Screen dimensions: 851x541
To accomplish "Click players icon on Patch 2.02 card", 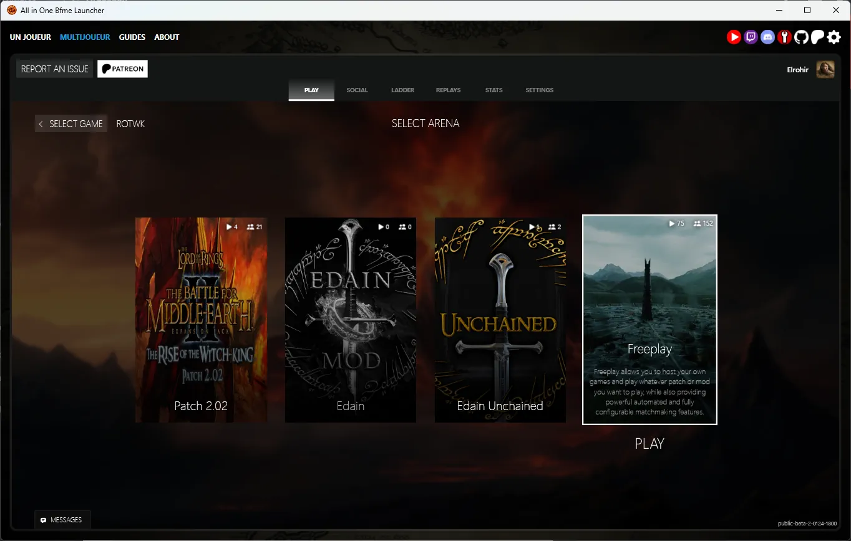I will (x=250, y=227).
